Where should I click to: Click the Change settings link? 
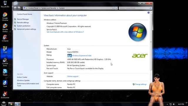pyautogui.click(x=140, y=84)
